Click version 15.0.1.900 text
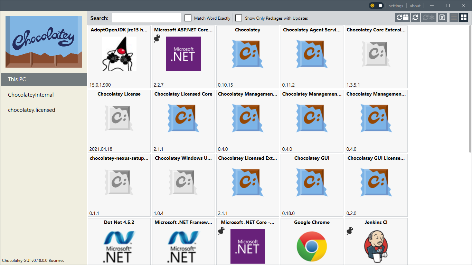The image size is (472, 265). coord(100,85)
